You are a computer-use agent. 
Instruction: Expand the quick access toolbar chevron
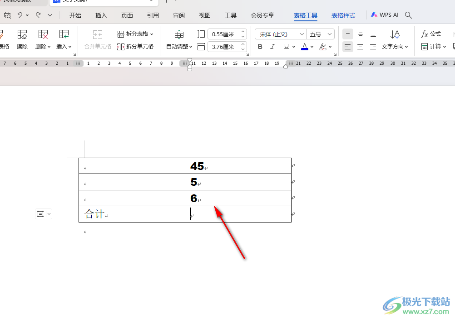click(x=50, y=15)
